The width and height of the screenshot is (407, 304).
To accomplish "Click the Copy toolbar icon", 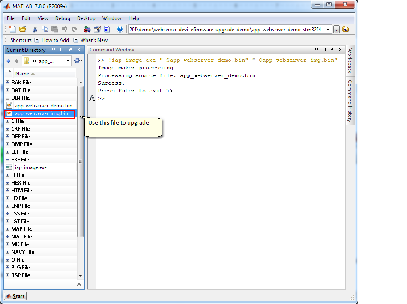I will tap(45, 29).
